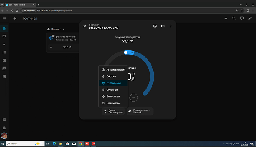Click the Фанкойл гостиной card title
Screen dimensions: 256x147
point(66,37)
